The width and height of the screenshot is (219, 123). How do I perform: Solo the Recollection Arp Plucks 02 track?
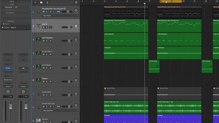coord(47,12)
